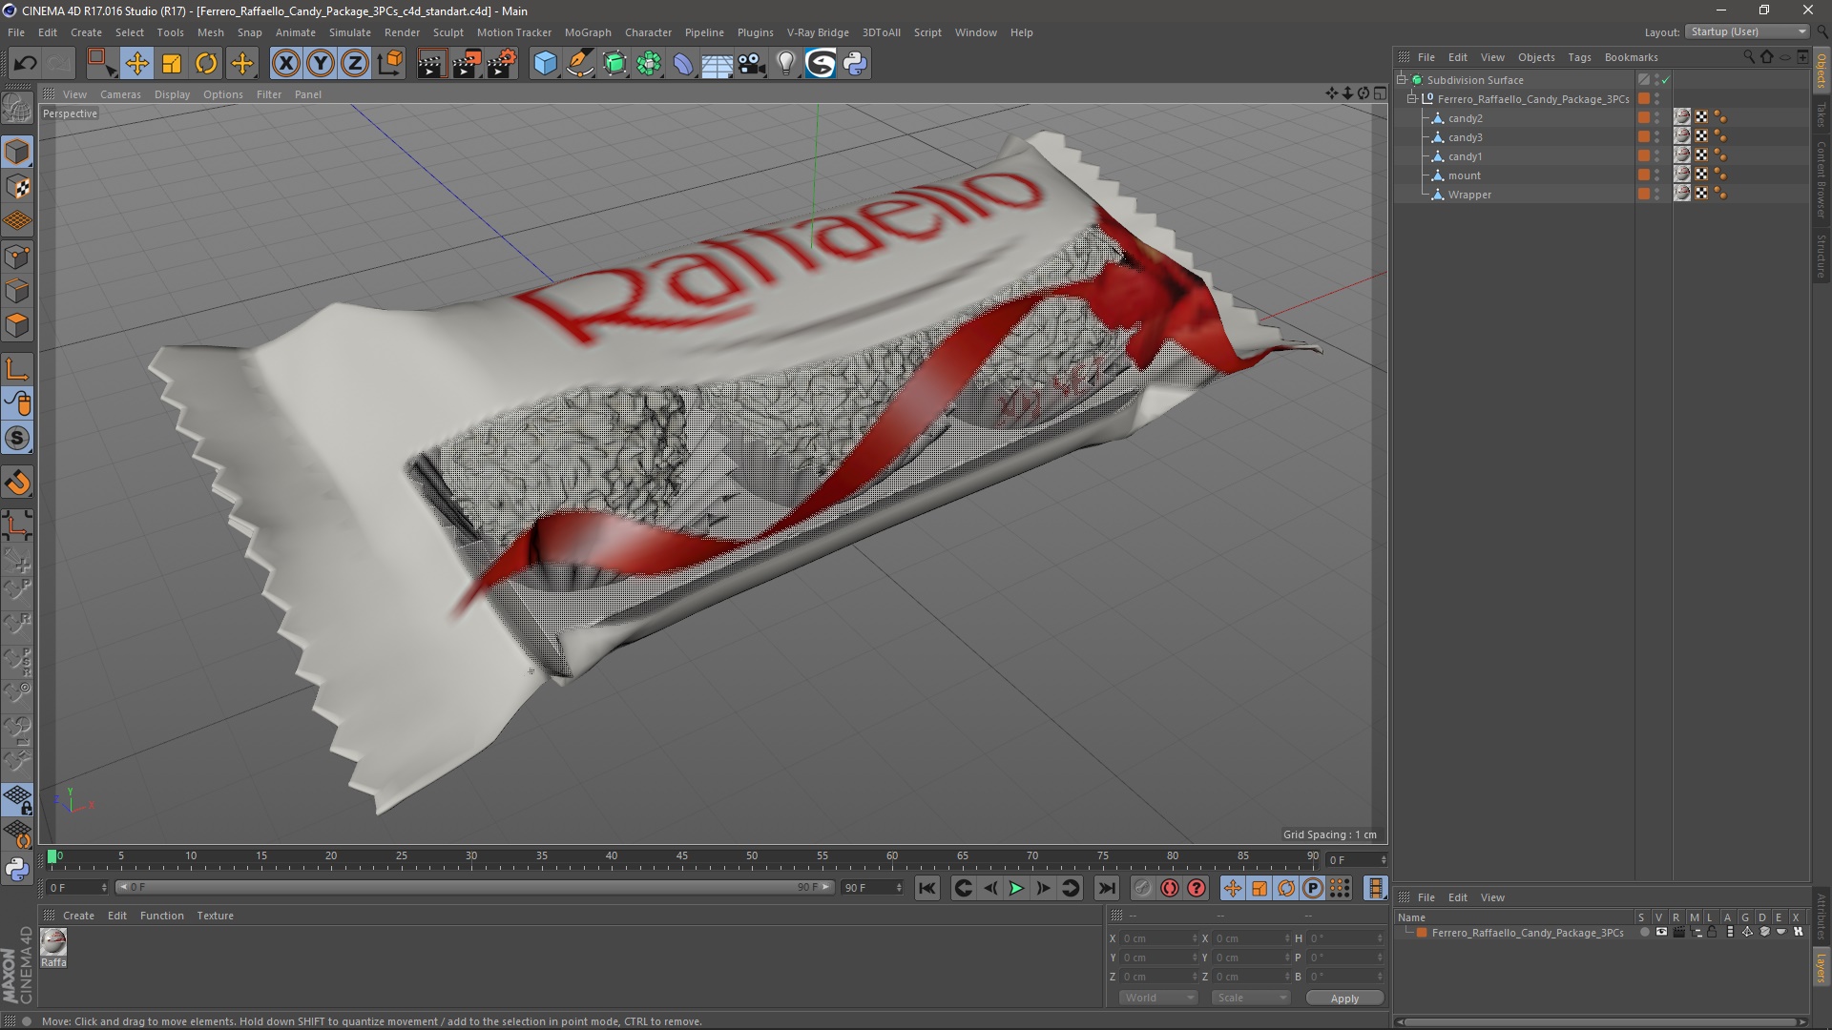Open the Render to Picture Viewer icon

click(x=466, y=64)
